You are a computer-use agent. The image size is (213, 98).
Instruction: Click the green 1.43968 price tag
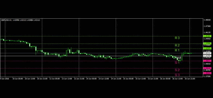(207, 43)
